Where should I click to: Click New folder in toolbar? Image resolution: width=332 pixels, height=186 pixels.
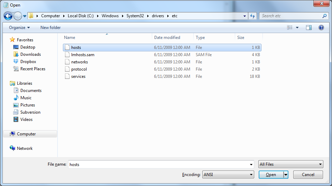(x=50, y=28)
